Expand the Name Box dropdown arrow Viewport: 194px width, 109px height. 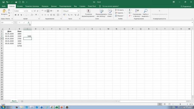click(x=12, y=22)
